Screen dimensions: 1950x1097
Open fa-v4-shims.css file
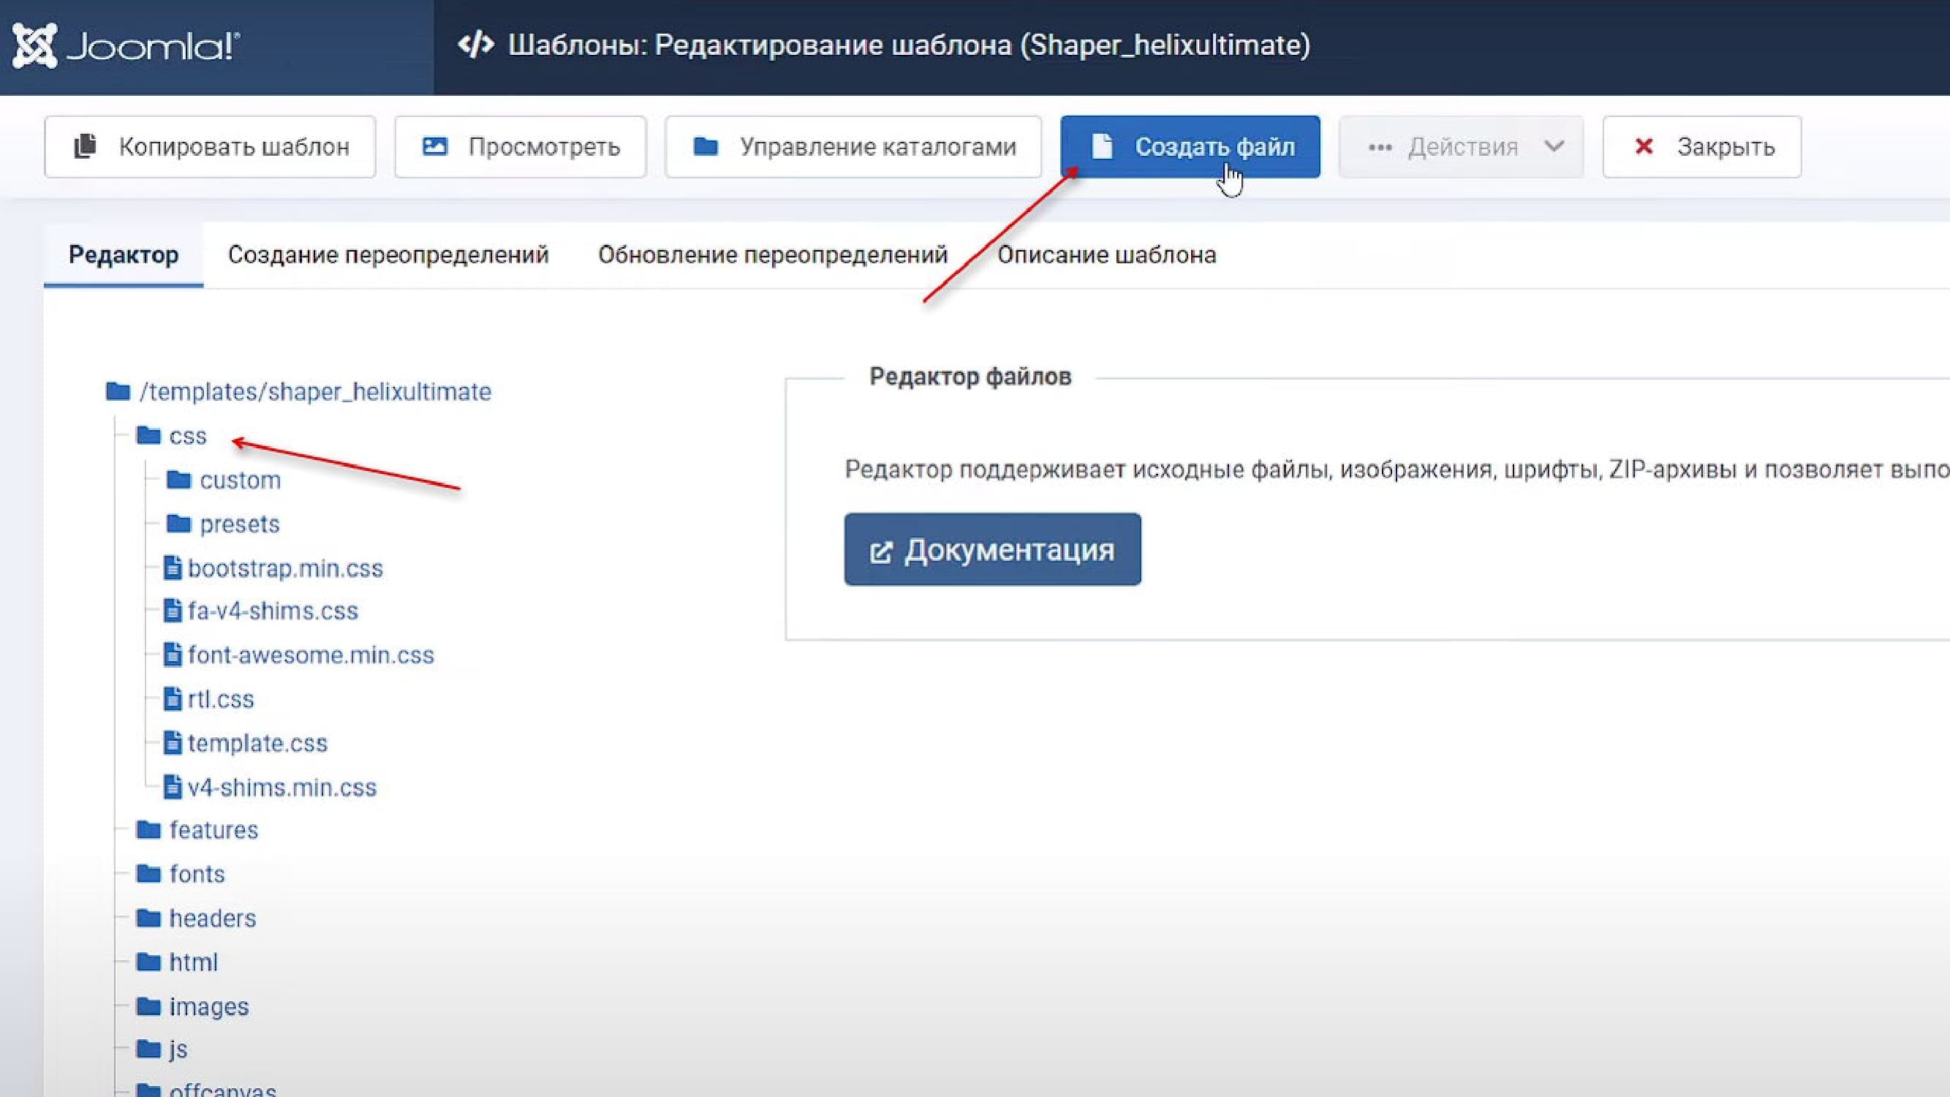point(273,611)
